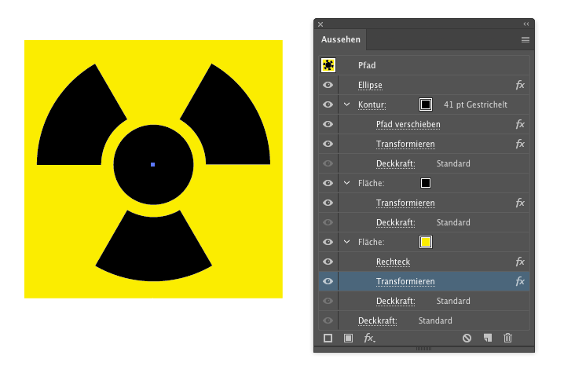Add a new fill with the filled-square icon
Screen dimensions: 564x377
pos(348,339)
